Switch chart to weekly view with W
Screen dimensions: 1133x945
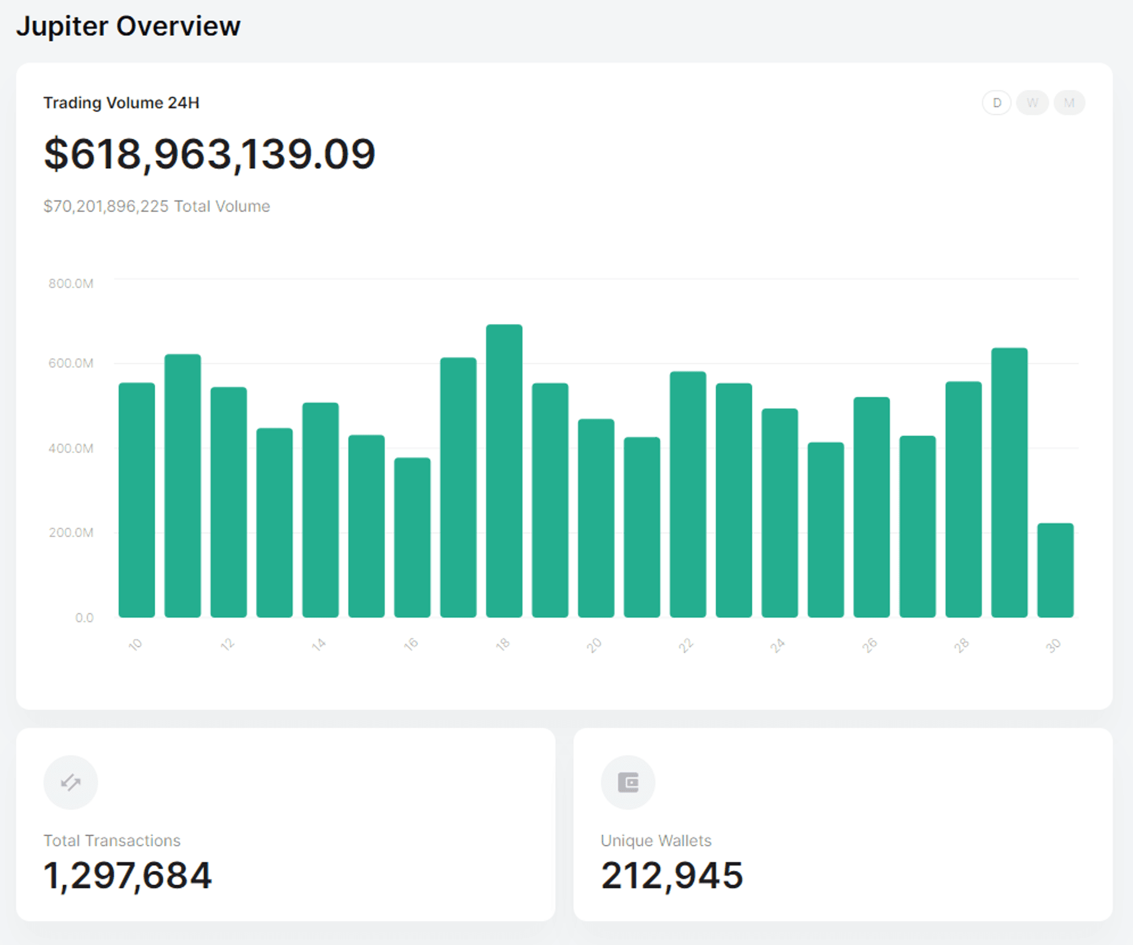(1033, 103)
